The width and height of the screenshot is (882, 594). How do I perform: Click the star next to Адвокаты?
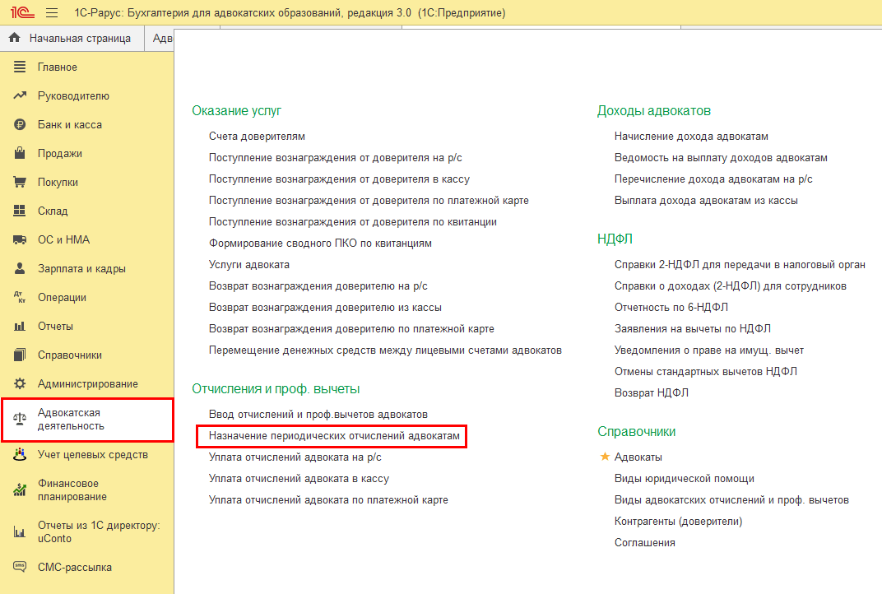(606, 457)
